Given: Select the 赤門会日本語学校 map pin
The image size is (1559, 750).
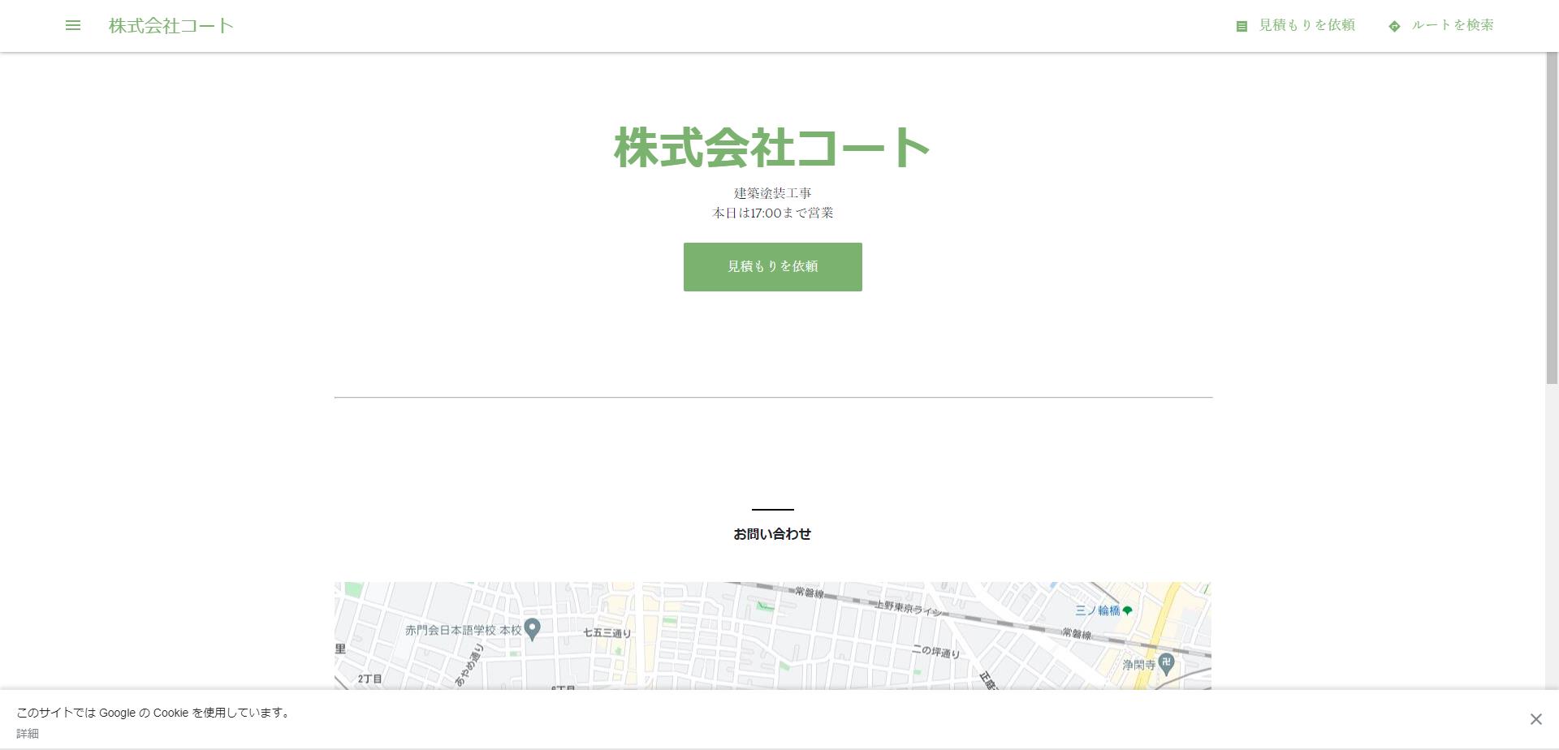Looking at the screenshot, I should point(532,628).
